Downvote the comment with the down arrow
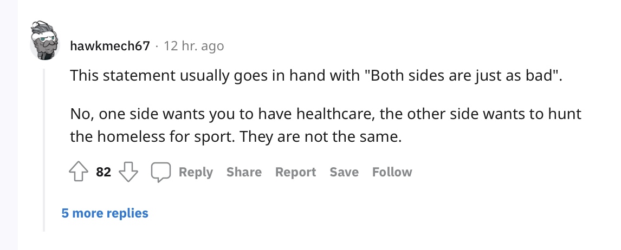621x250 pixels. pyautogui.click(x=128, y=172)
